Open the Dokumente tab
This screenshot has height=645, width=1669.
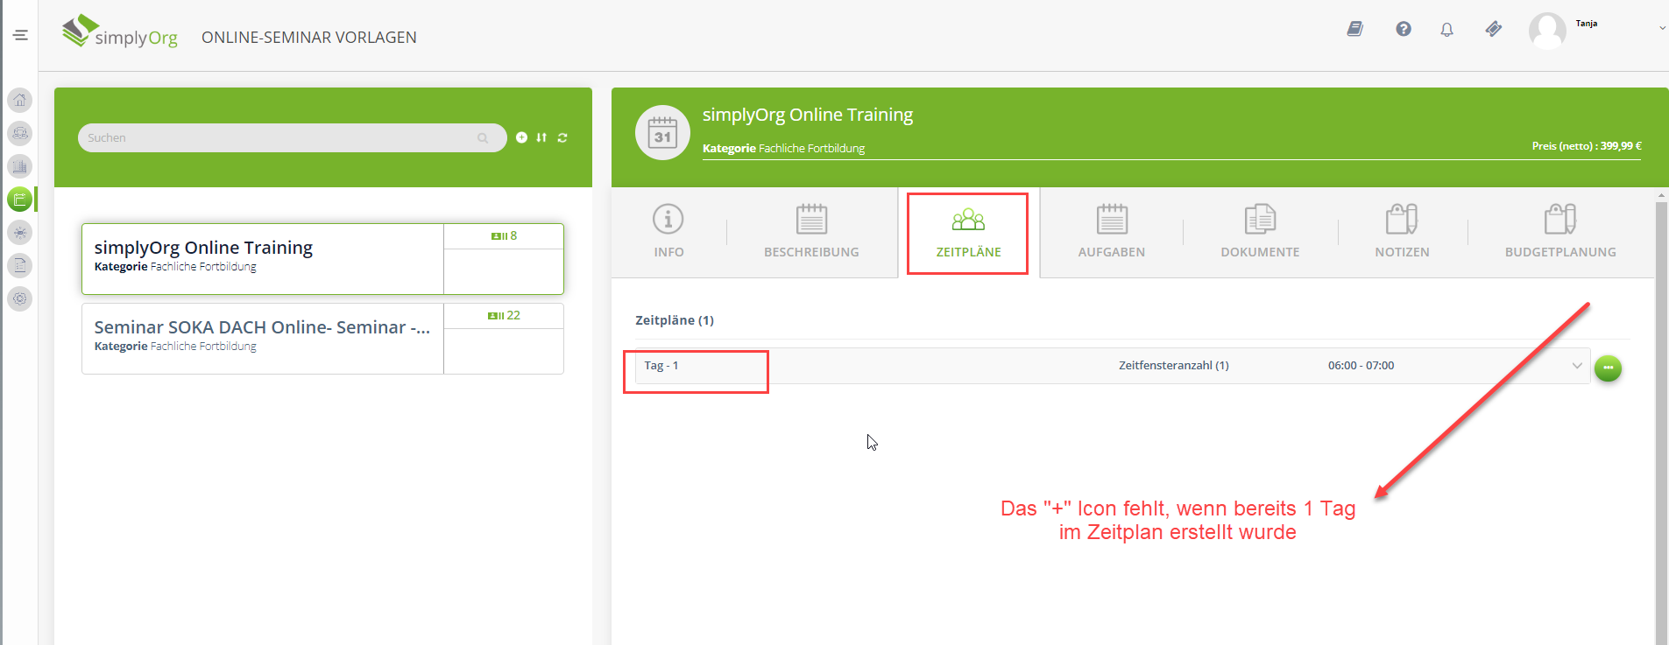[x=1260, y=233]
